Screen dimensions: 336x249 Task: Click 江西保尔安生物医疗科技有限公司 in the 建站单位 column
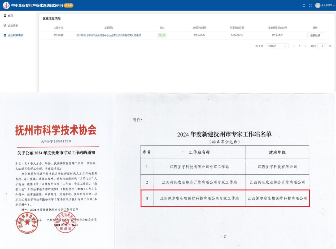click(277, 198)
